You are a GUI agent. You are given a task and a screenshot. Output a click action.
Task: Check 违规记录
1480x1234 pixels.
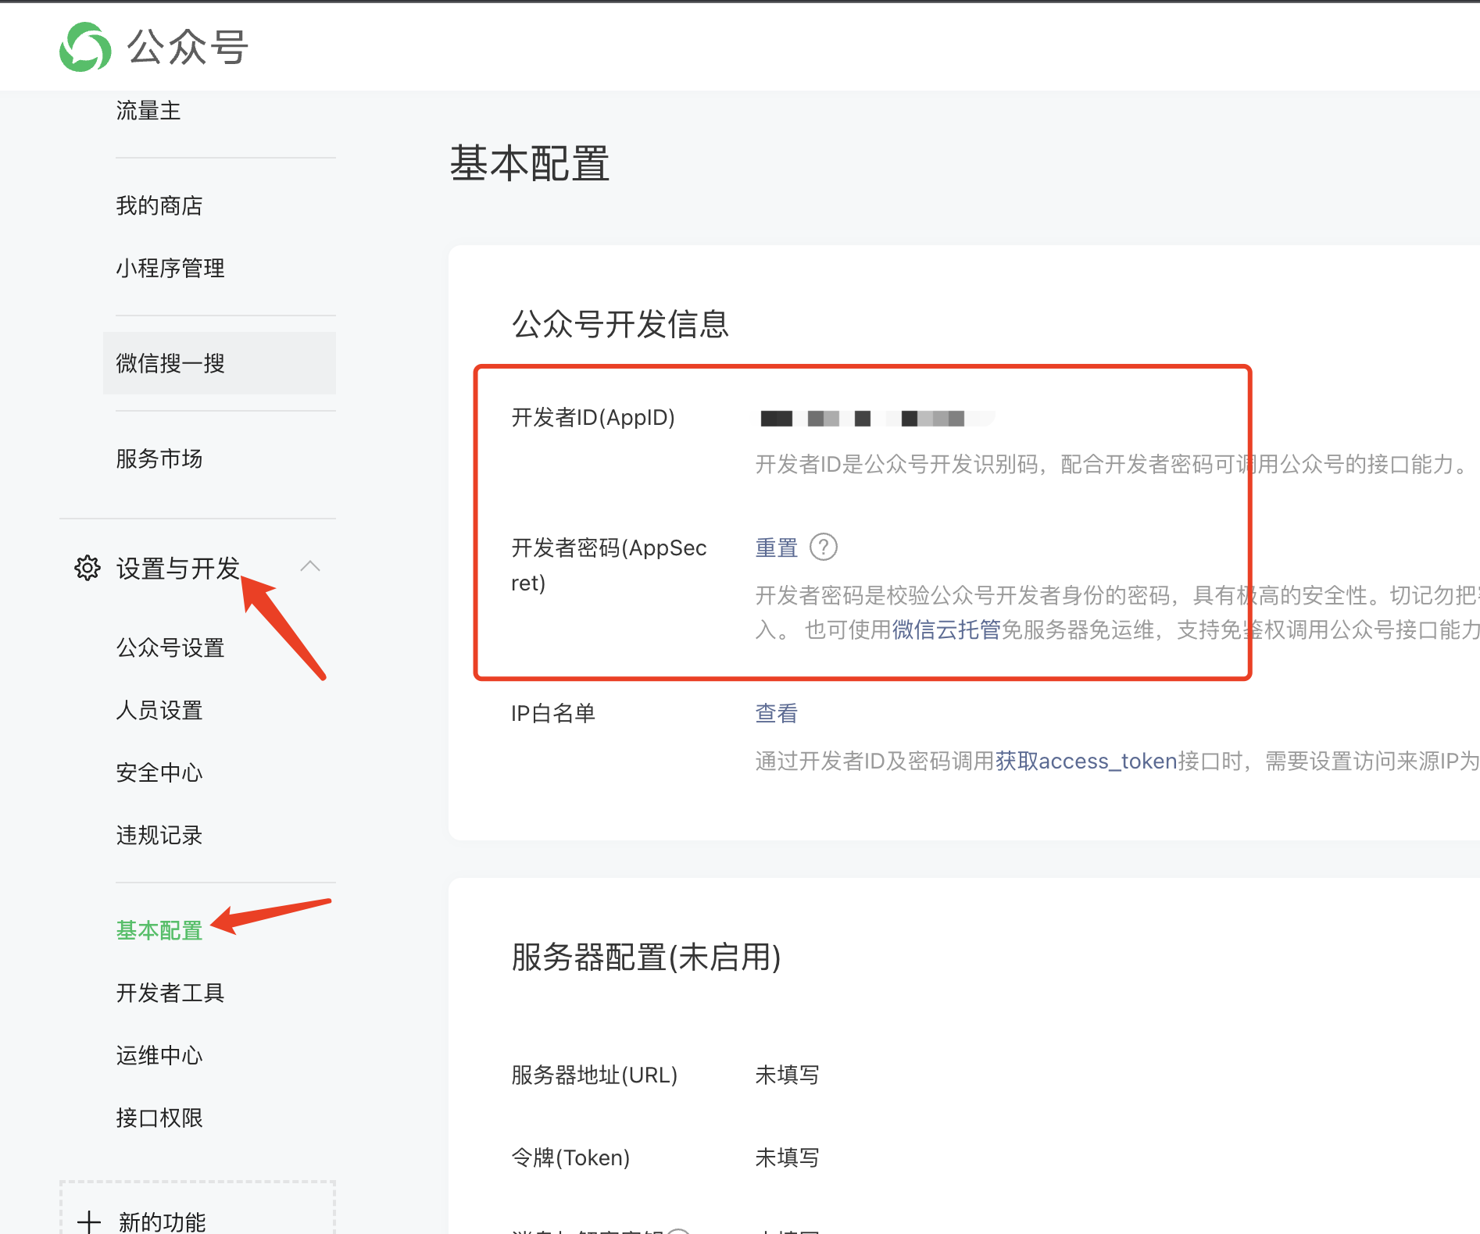click(x=159, y=836)
